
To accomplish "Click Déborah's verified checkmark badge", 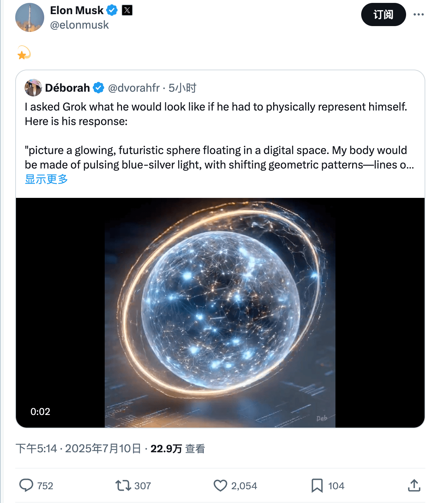I will (99, 88).
